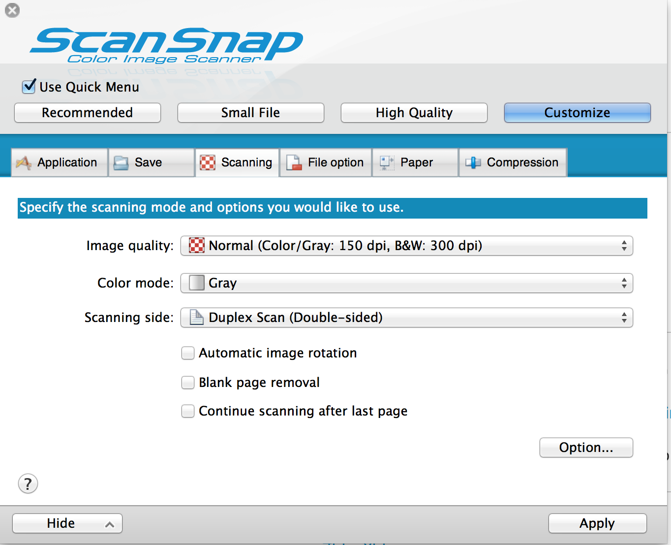
Task: Close the ScanSnap settings window
Action: [12, 10]
